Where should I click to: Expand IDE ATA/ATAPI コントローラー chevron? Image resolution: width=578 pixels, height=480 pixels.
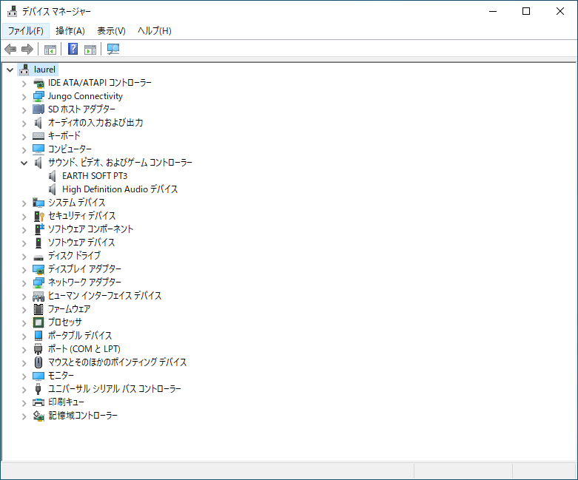(24, 84)
